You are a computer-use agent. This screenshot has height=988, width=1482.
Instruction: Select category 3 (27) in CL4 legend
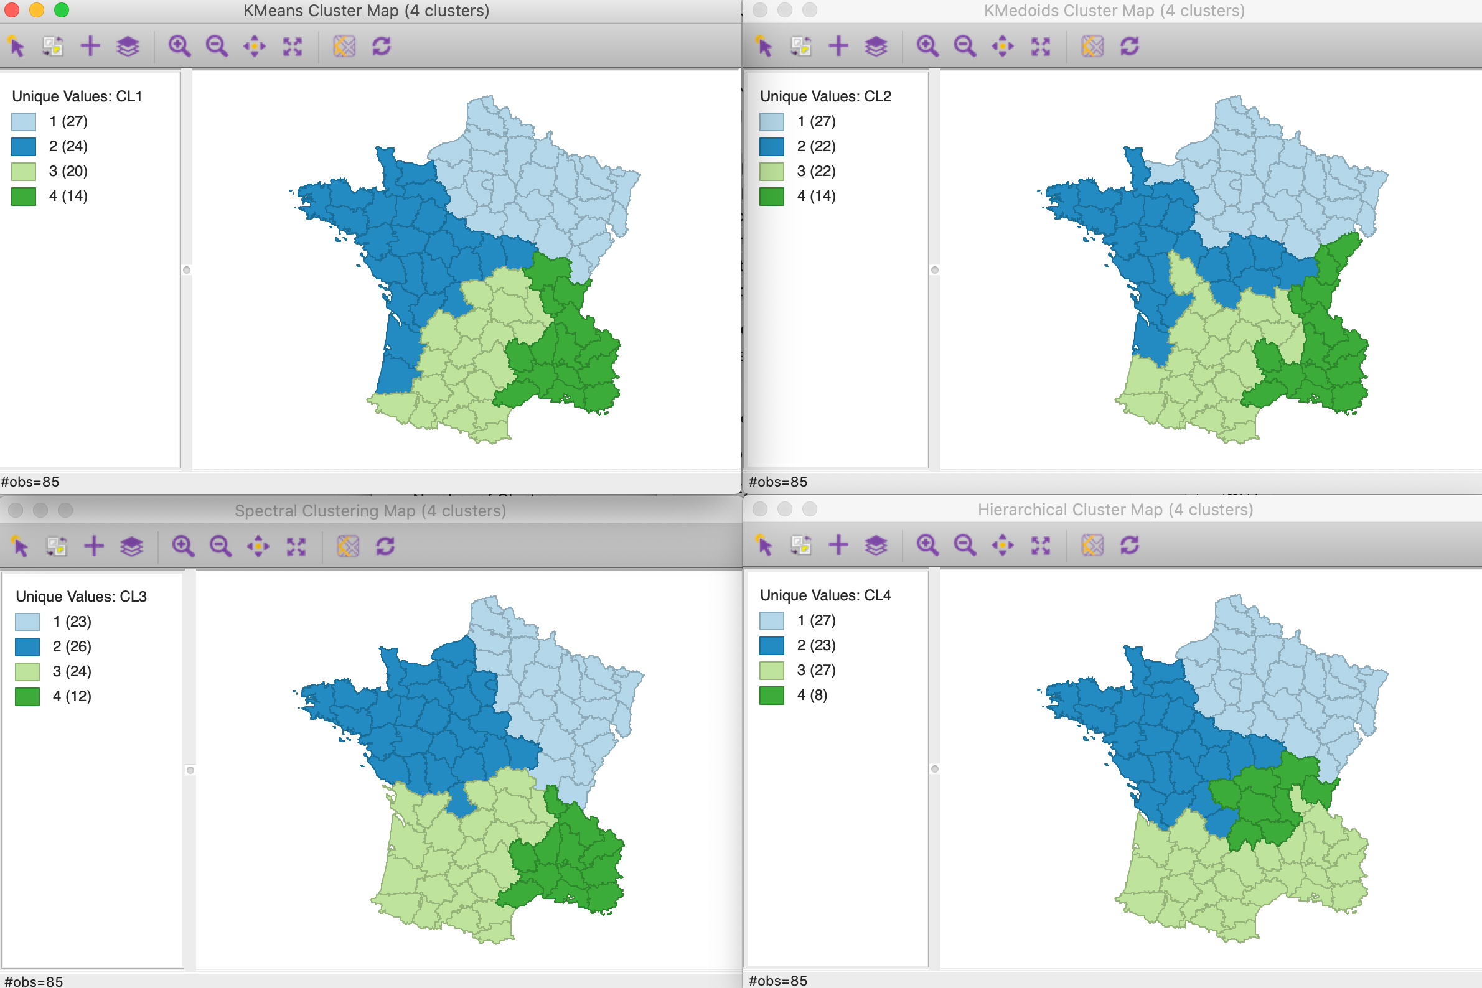click(817, 670)
